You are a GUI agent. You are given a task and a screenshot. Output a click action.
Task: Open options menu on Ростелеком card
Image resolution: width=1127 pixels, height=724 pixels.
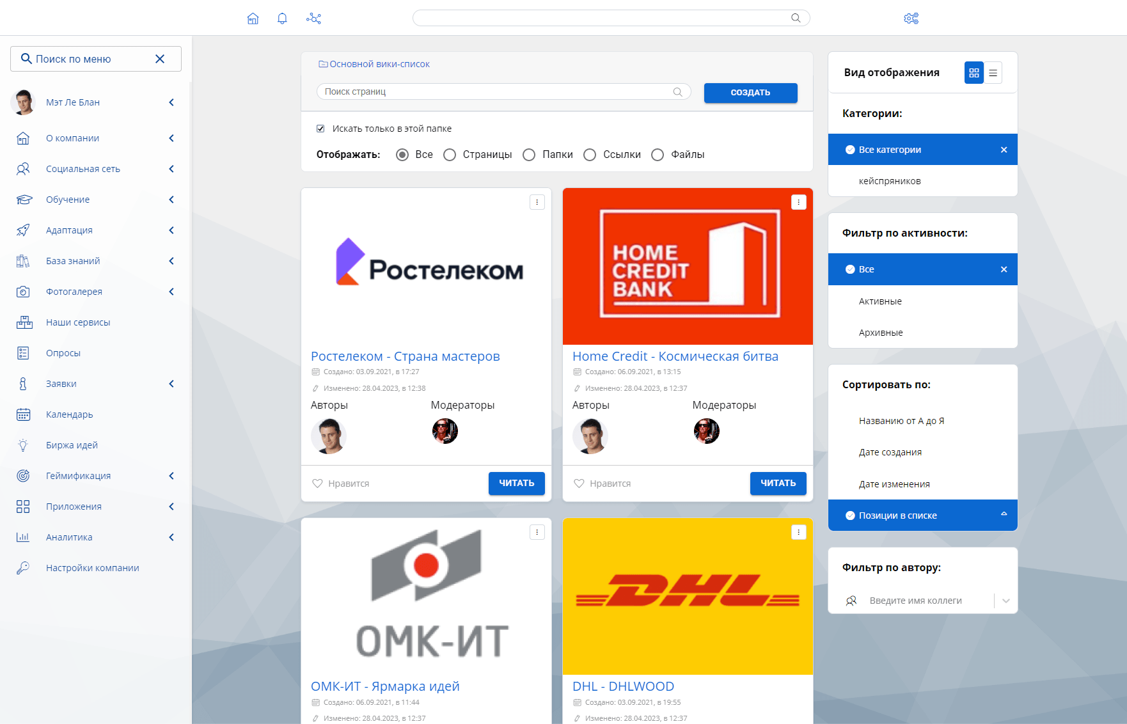537,202
